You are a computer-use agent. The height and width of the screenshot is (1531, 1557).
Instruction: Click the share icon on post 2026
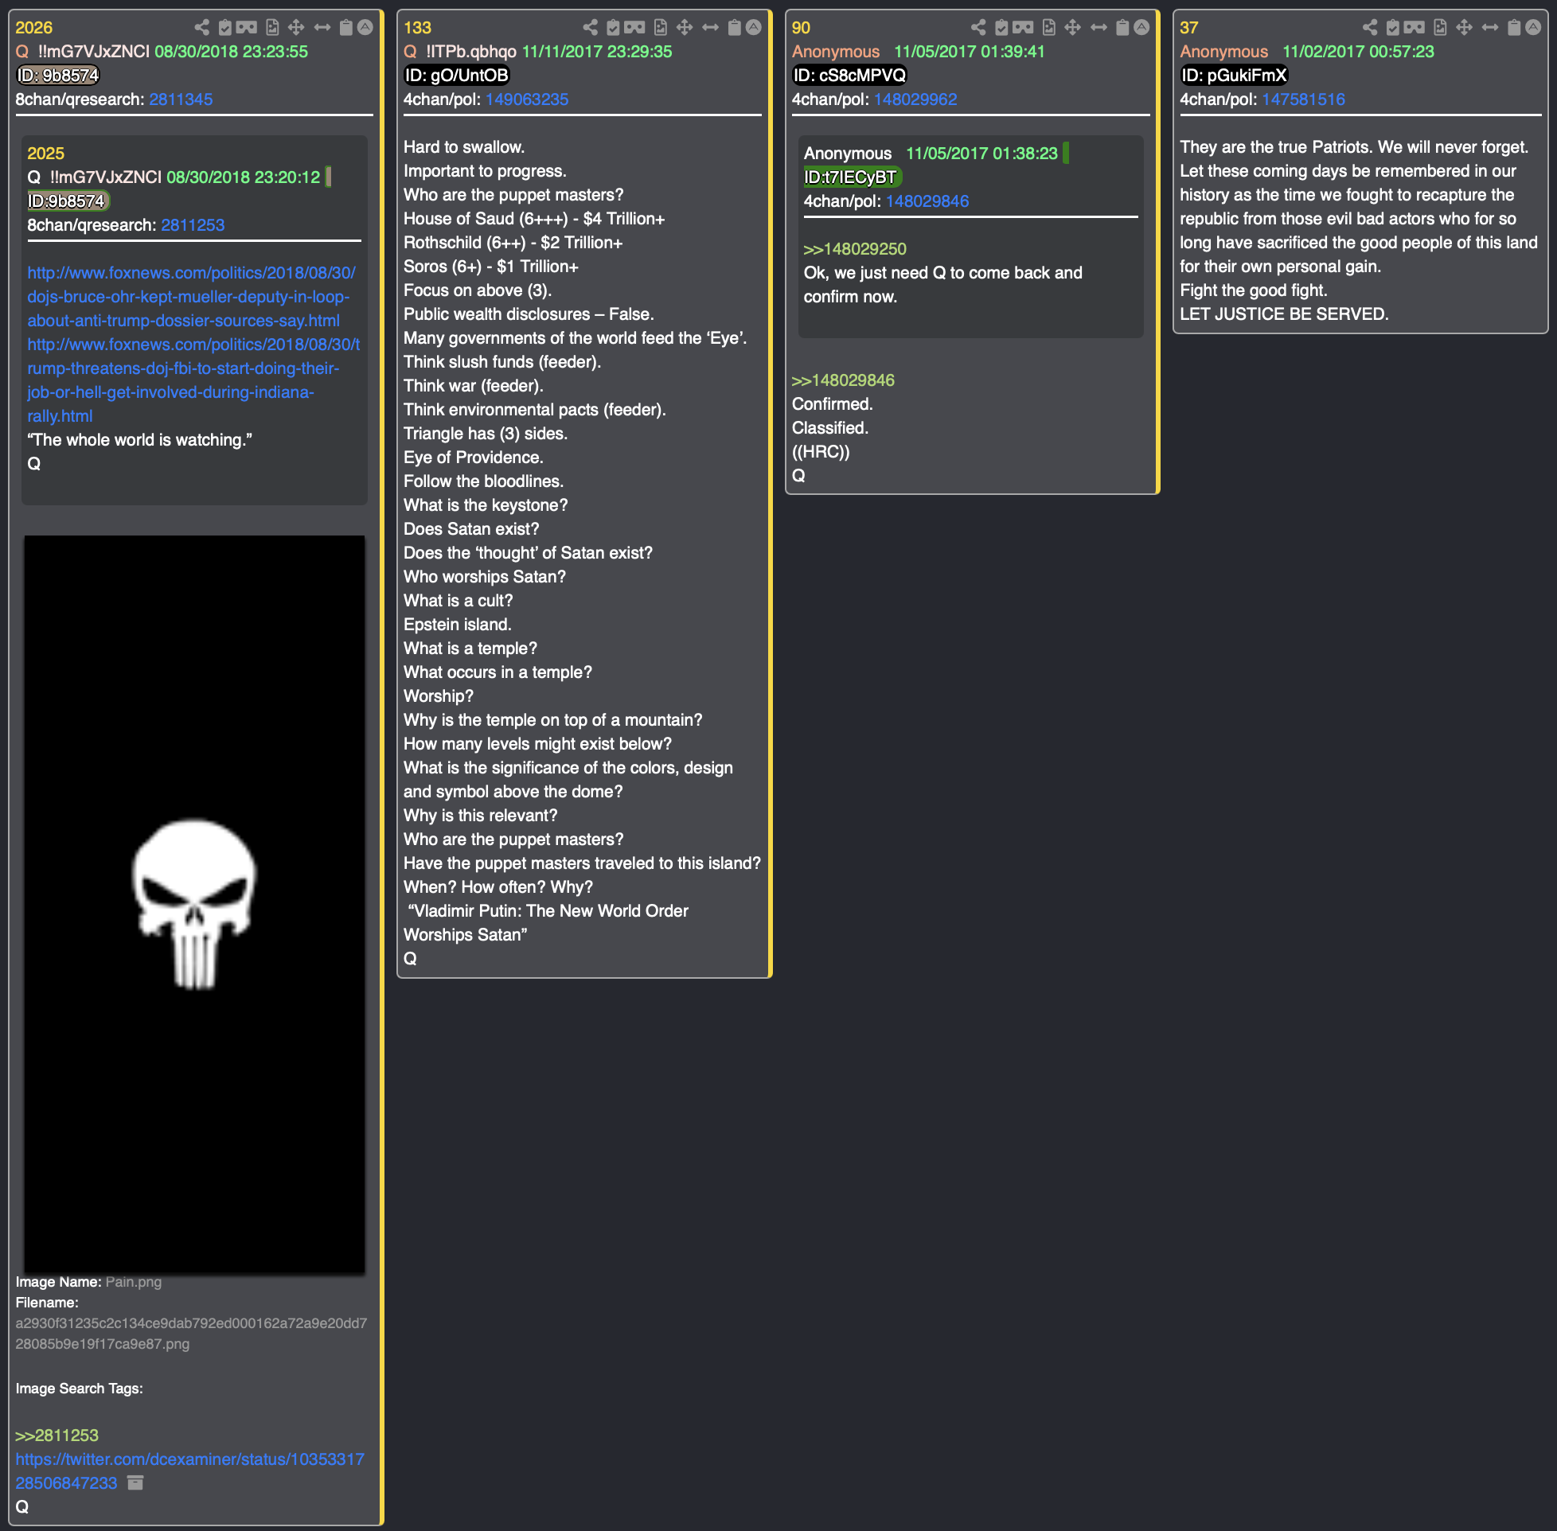(202, 27)
